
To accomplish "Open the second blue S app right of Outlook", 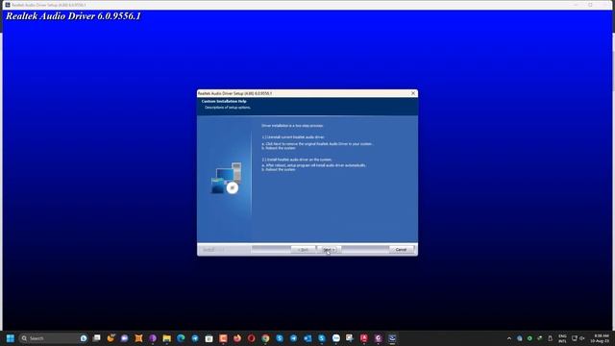I will (x=322, y=338).
